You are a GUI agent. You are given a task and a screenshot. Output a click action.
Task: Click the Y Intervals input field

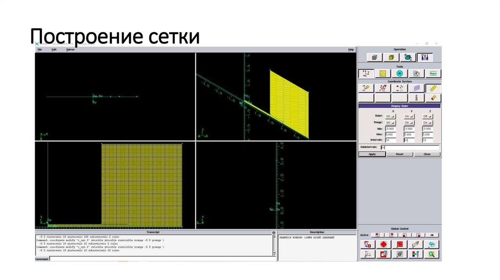[x=409, y=140]
